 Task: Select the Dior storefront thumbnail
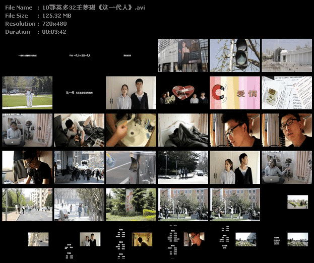[182, 55]
